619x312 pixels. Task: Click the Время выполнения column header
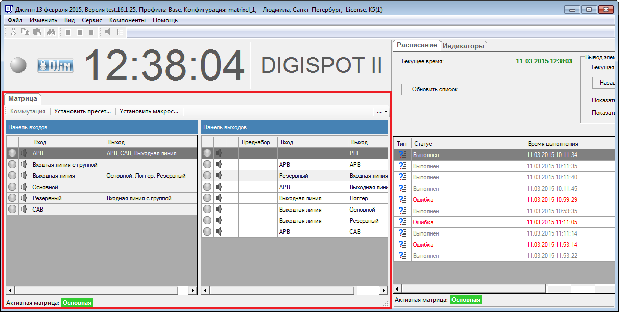569,144
